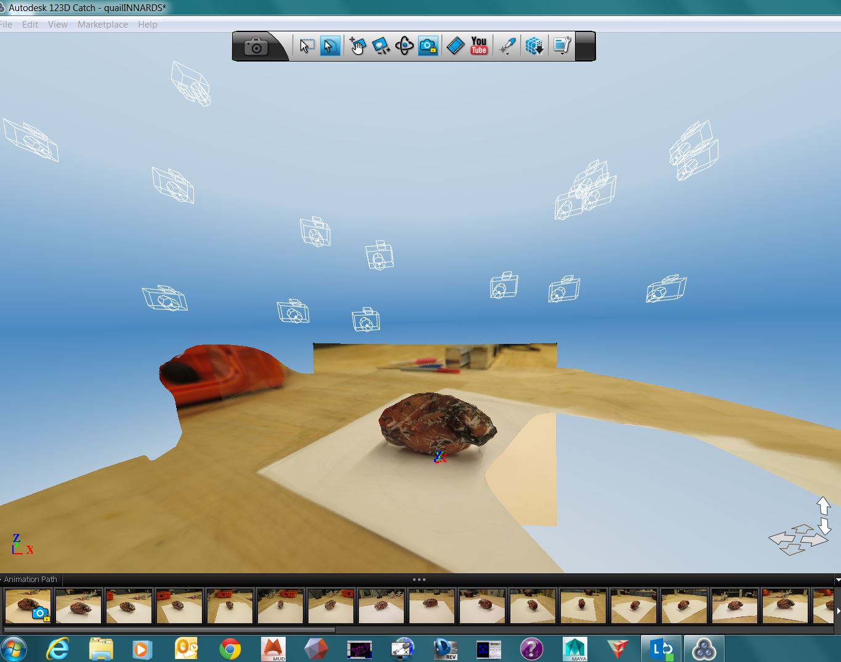The height and width of the screenshot is (662, 841).
Task: Open the Windows Start menu
Action: pyautogui.click(x=13, y=649)
